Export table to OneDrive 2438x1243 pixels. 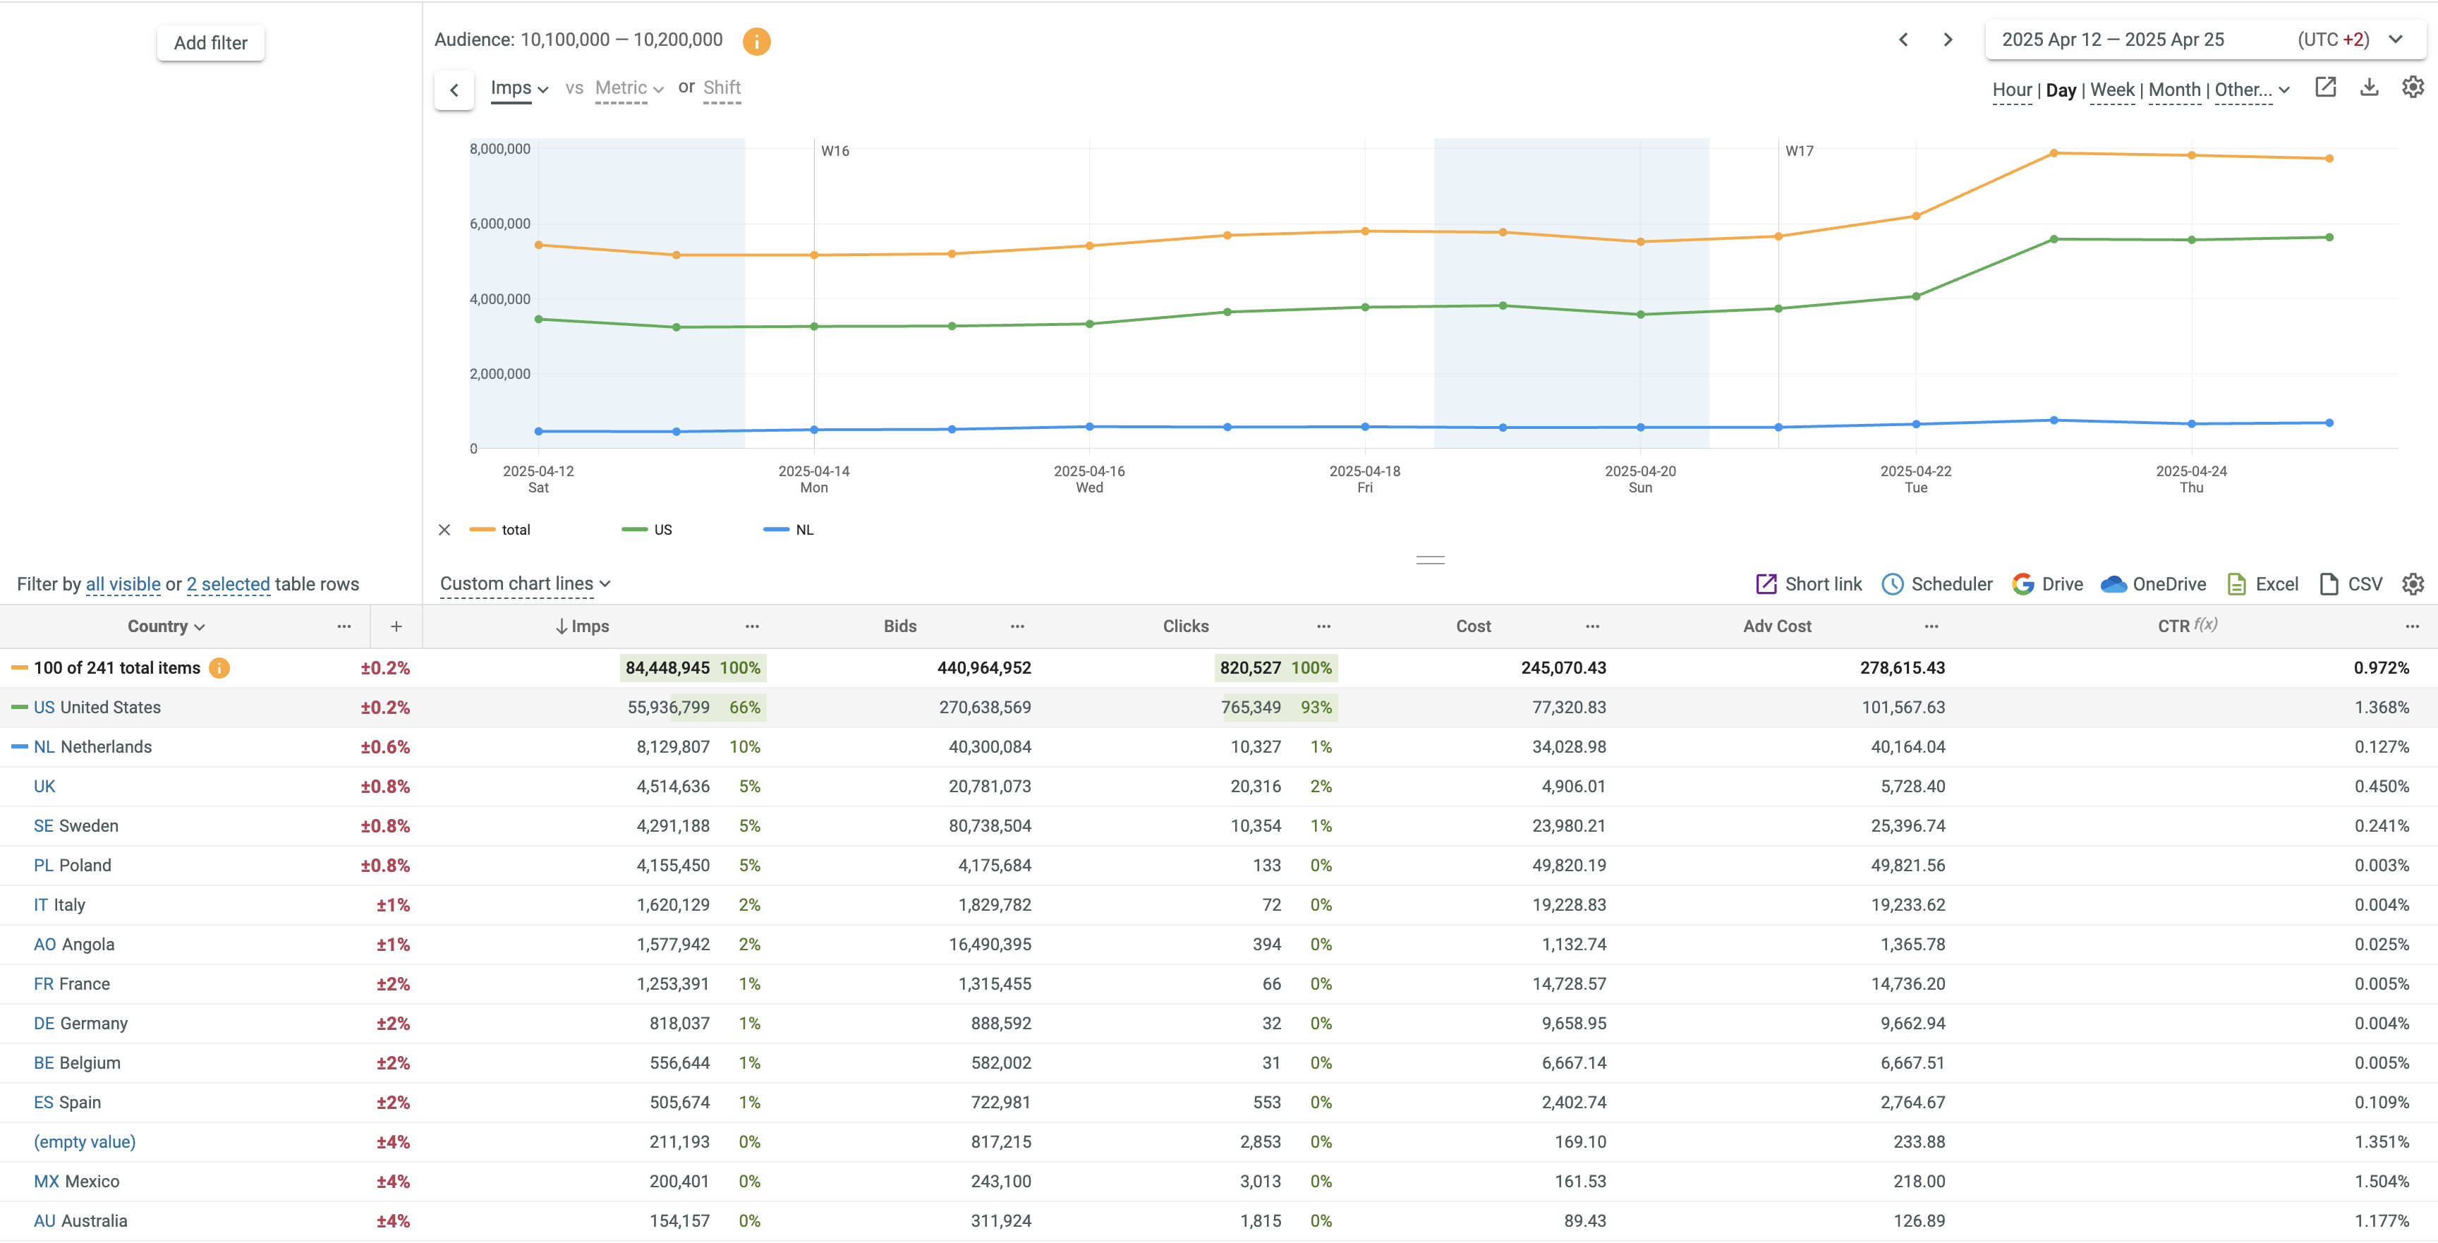click(2153, 584)
